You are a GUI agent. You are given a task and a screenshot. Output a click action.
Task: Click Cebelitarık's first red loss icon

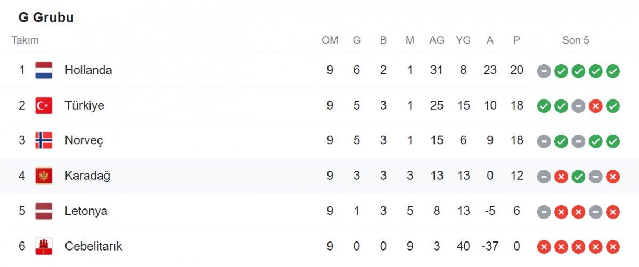[544, 246]
